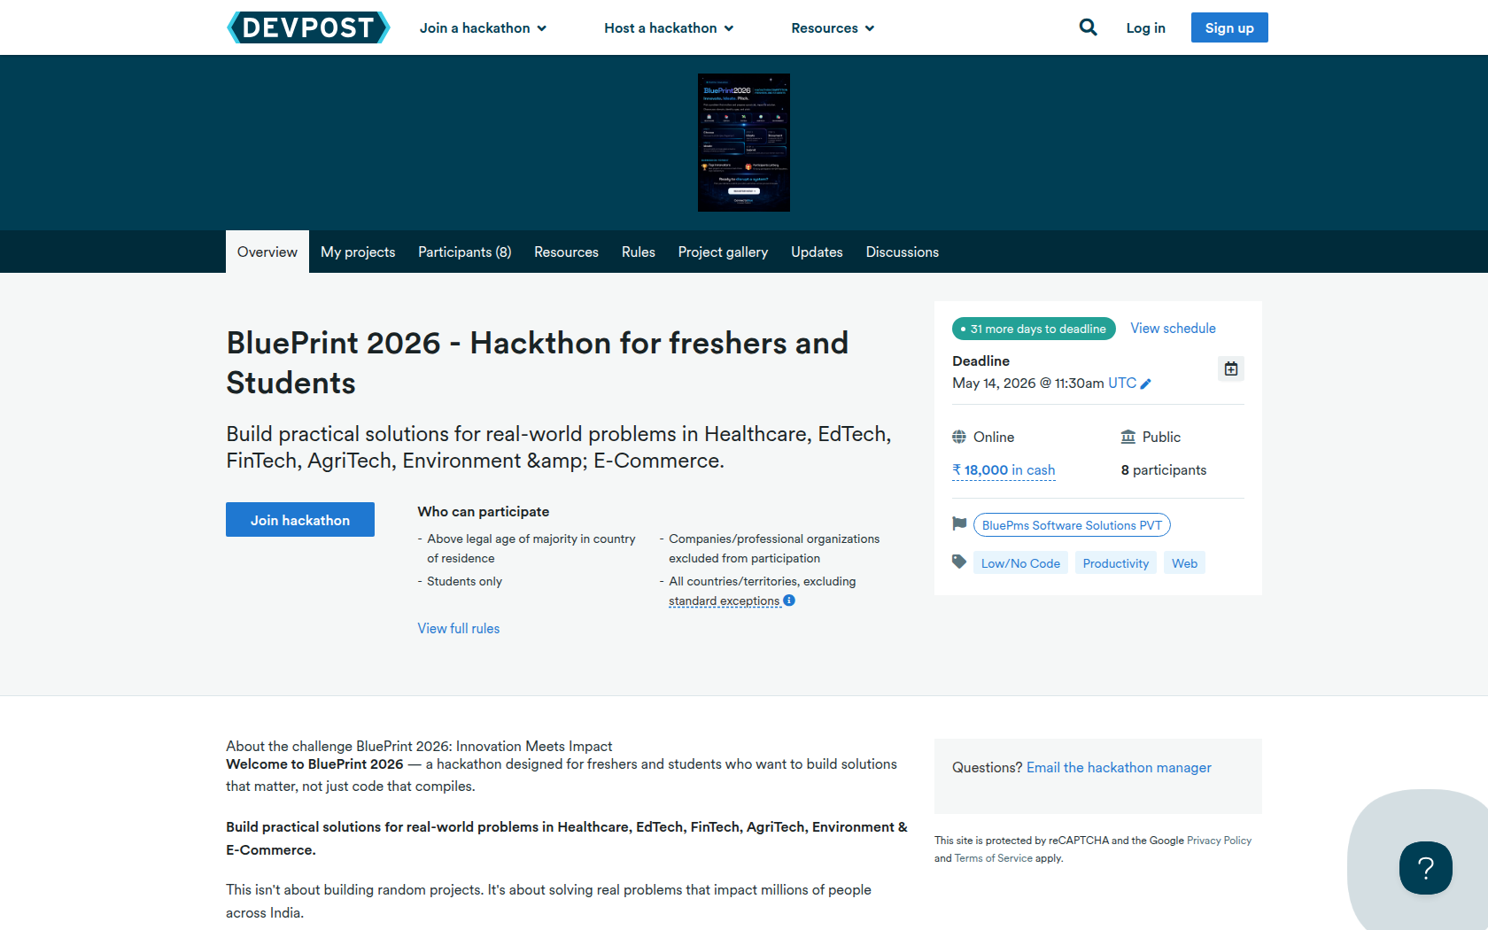Open the Project gallery tab

[723, 252]
